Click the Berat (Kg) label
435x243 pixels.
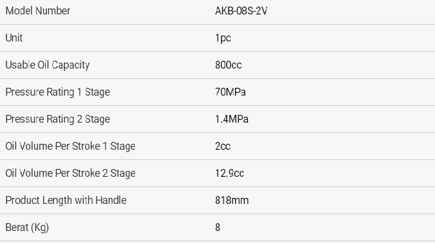[27, 227]
